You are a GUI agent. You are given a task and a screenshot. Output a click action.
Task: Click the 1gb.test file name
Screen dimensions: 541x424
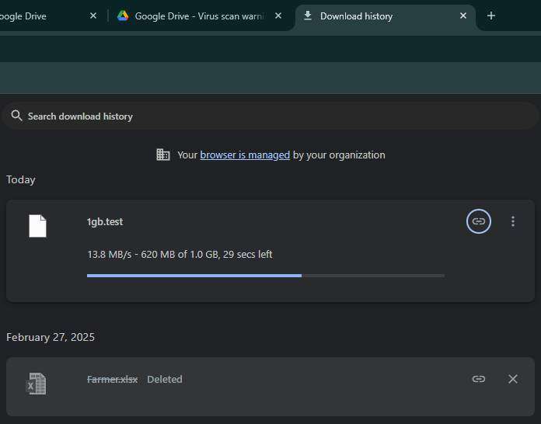coord(105,221)
